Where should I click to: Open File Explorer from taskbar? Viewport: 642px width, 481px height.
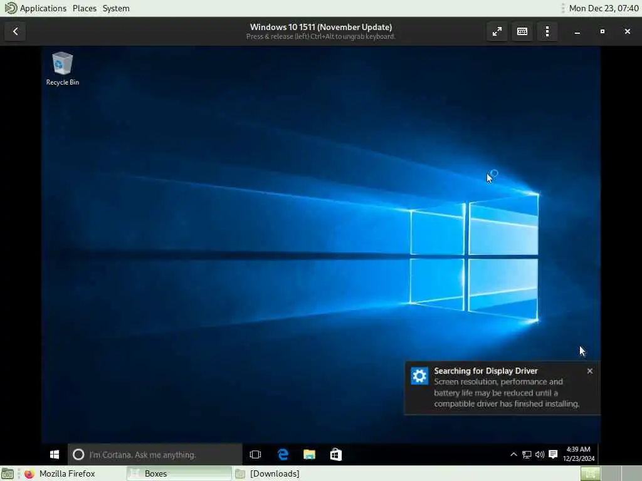click(309, 455)
